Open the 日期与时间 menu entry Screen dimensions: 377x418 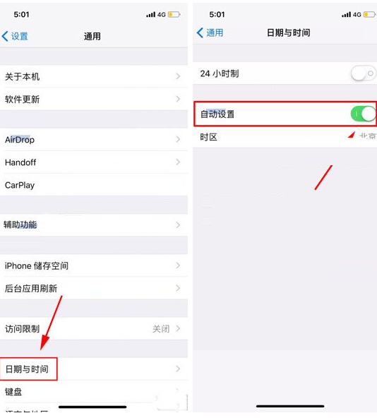(94, 369)
